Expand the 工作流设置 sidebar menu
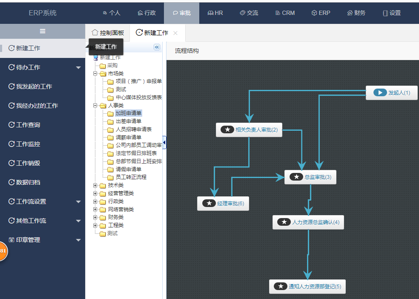The width and height of the screenshot is (419, 299). coord(78,201)
